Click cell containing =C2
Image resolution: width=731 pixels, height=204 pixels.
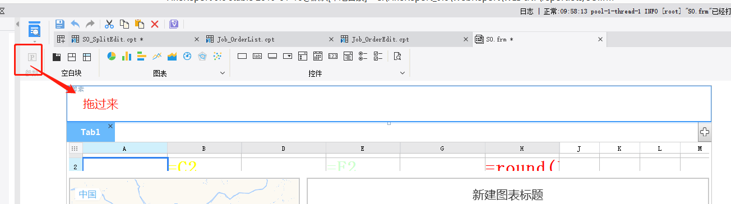click(x=204, y=164)
